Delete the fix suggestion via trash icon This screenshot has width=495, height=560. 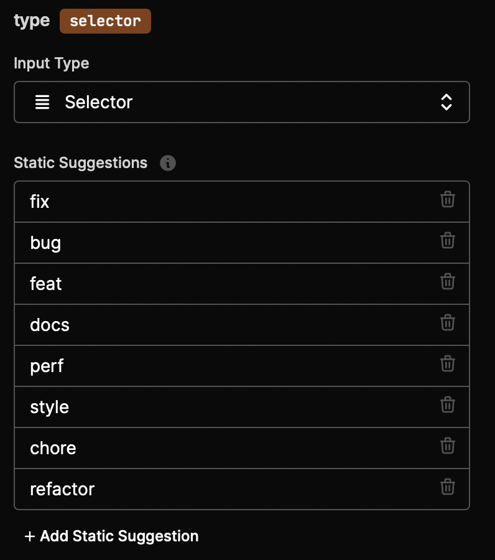click(x=447, y=199)
